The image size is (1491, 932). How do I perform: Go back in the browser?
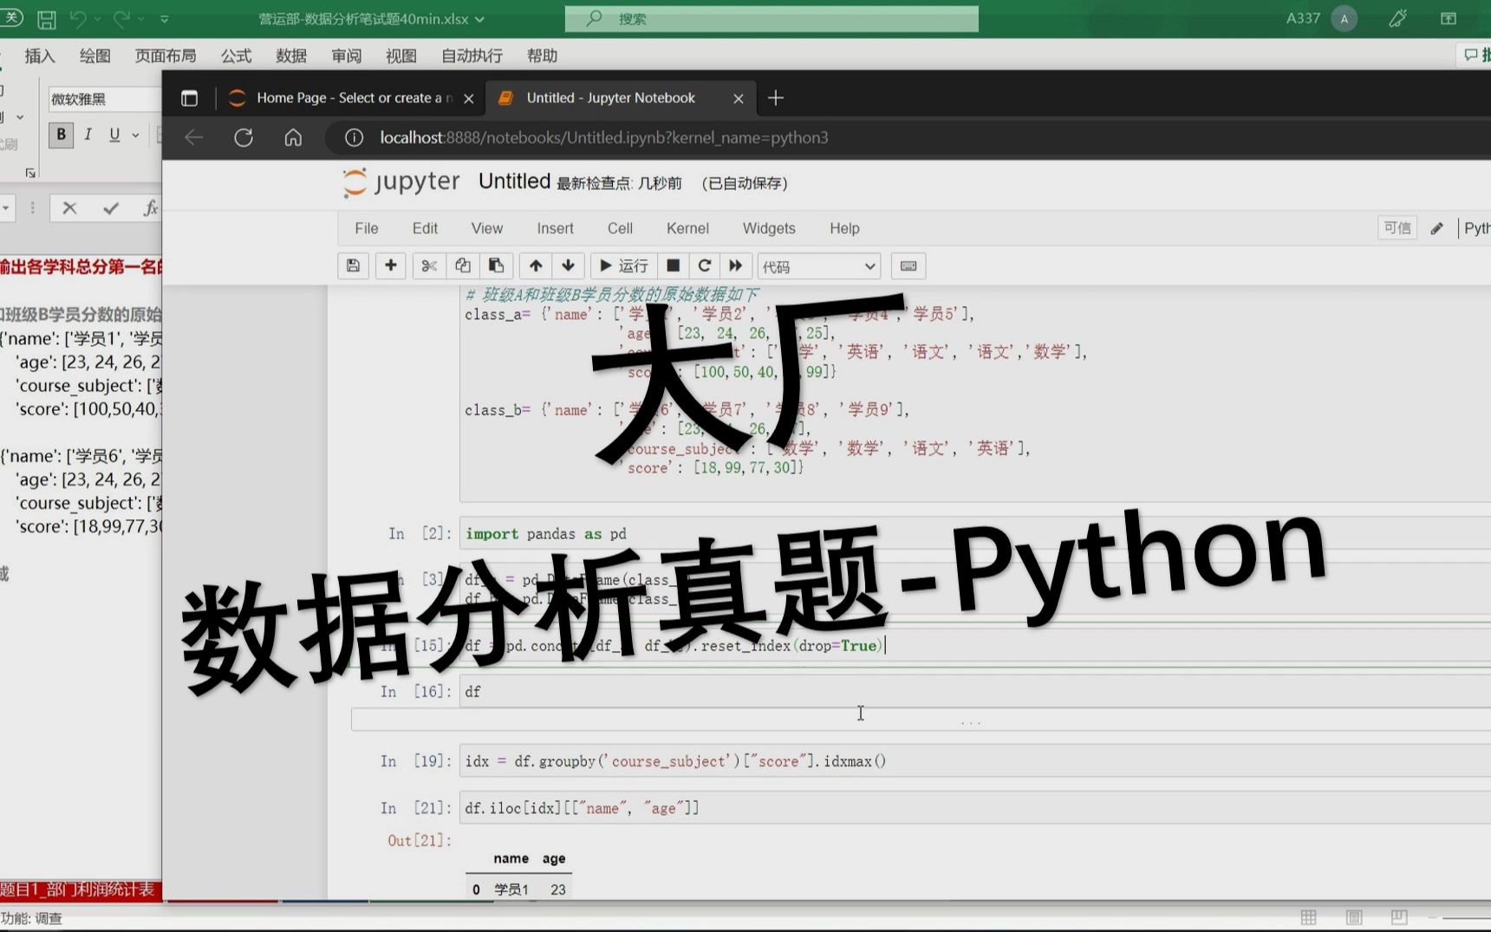point(194,137)
